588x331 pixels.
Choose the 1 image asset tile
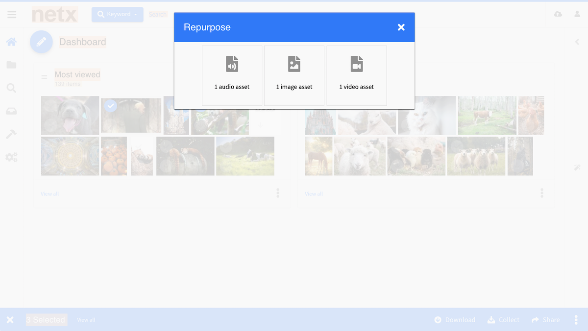click(294, 75)
